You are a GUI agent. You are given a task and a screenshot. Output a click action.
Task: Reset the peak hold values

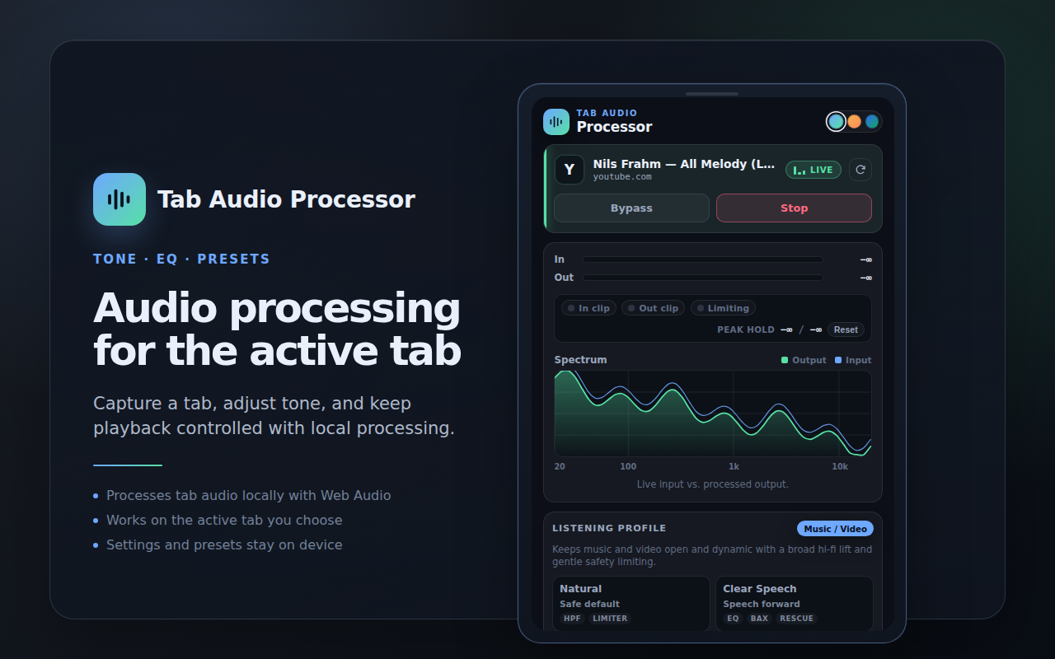coord(846,329)
